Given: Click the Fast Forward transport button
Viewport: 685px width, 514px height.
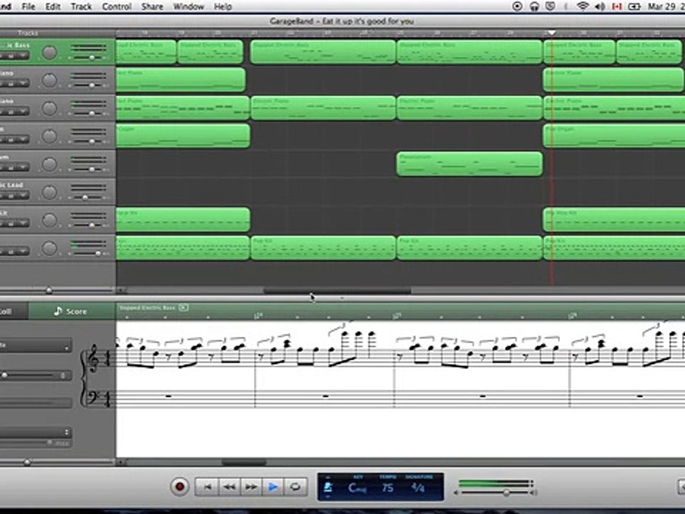Looking at the screenshot, I should tap(251, 487).
